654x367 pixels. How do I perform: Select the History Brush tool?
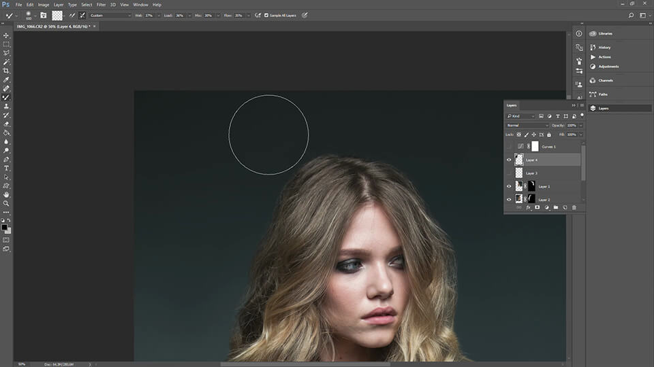pyautogui.click(x=6, y=115)
